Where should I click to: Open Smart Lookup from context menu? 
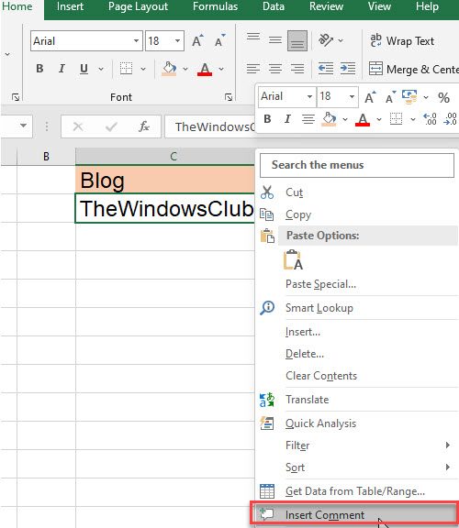[357, 308]
